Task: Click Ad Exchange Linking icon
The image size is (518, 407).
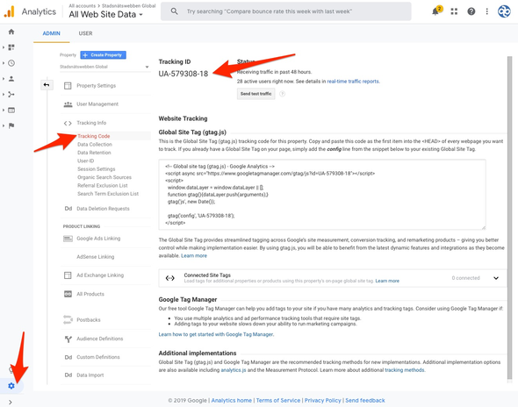Action: click(x=68, y=275)
